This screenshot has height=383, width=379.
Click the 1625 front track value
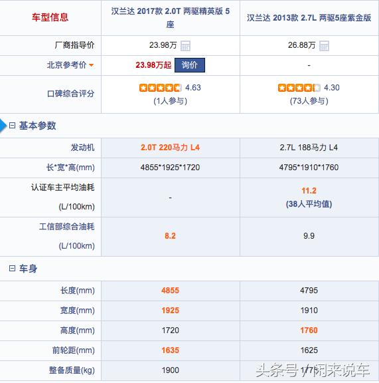click(x=309, y=350)
